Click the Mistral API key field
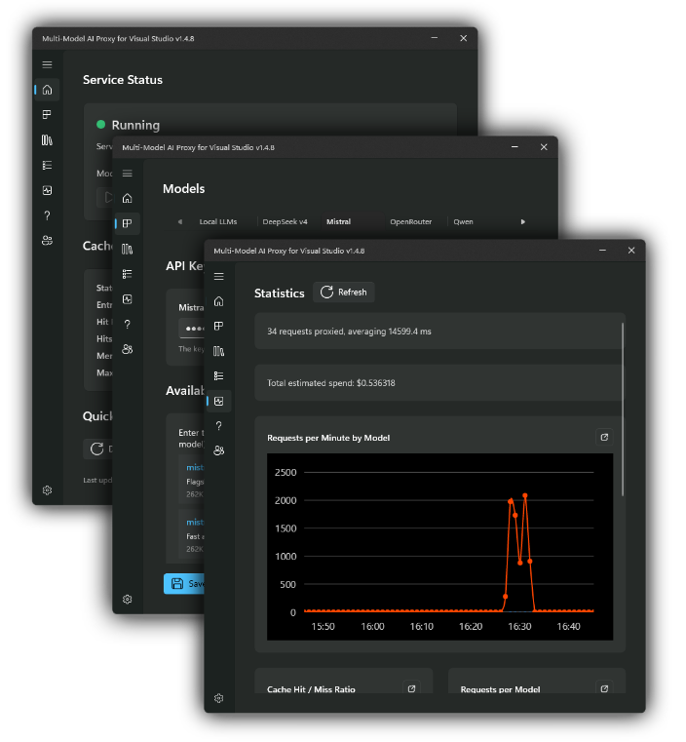The image size is (686, 742). coord(191,328)
